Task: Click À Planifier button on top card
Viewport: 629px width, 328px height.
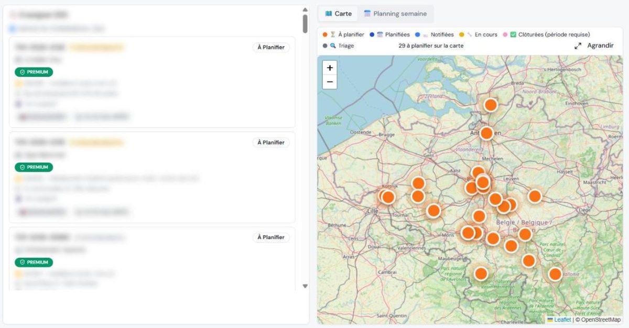Action: (x=271, y=47)
